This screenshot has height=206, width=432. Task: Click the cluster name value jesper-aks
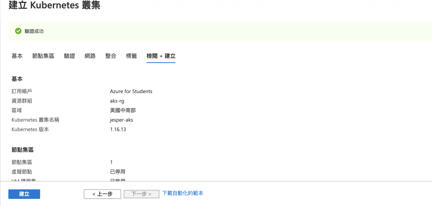click(121, 120)
